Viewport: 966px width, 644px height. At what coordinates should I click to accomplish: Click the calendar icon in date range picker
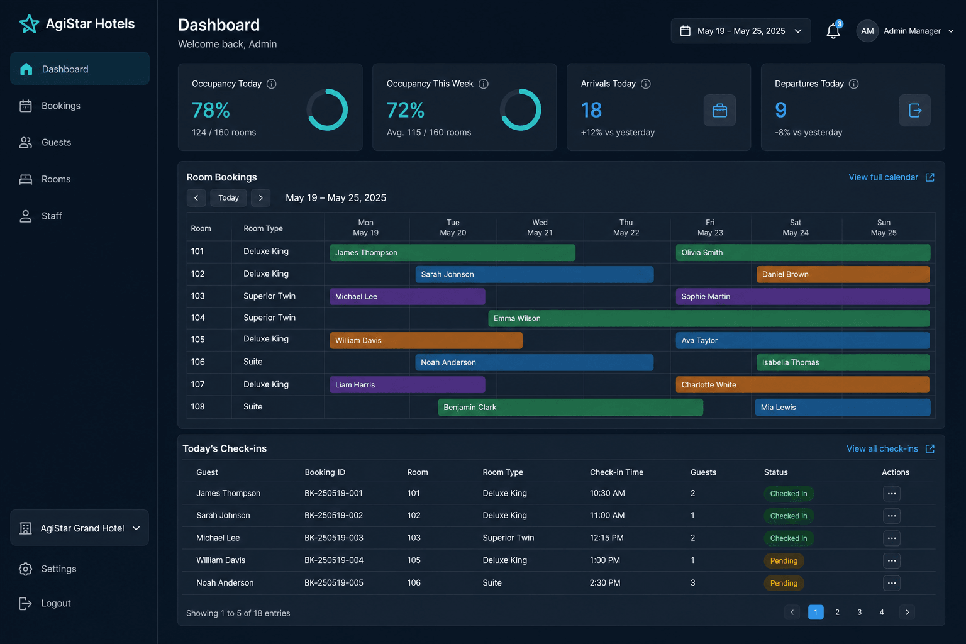(x=686, y=31)
